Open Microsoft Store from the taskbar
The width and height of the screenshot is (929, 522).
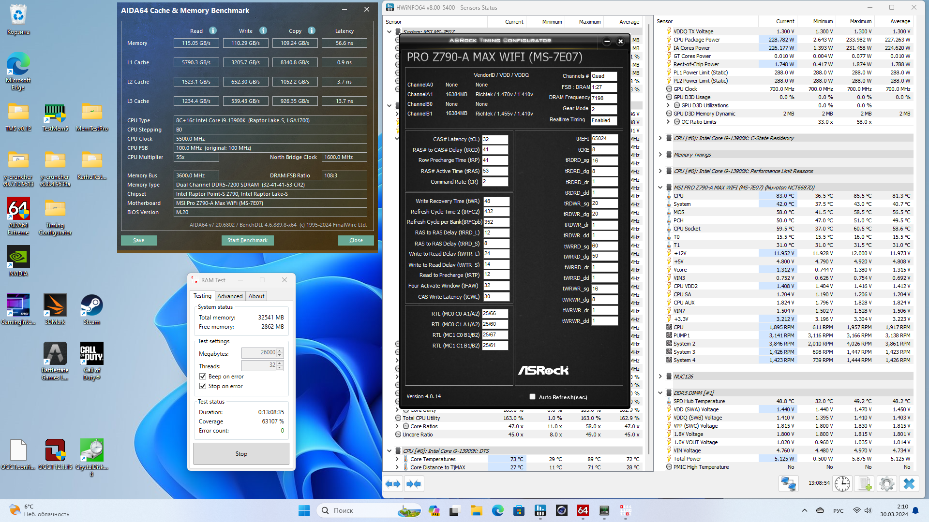coord(519,510)
